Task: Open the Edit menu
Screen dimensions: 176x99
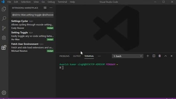Action: point(16,2)
